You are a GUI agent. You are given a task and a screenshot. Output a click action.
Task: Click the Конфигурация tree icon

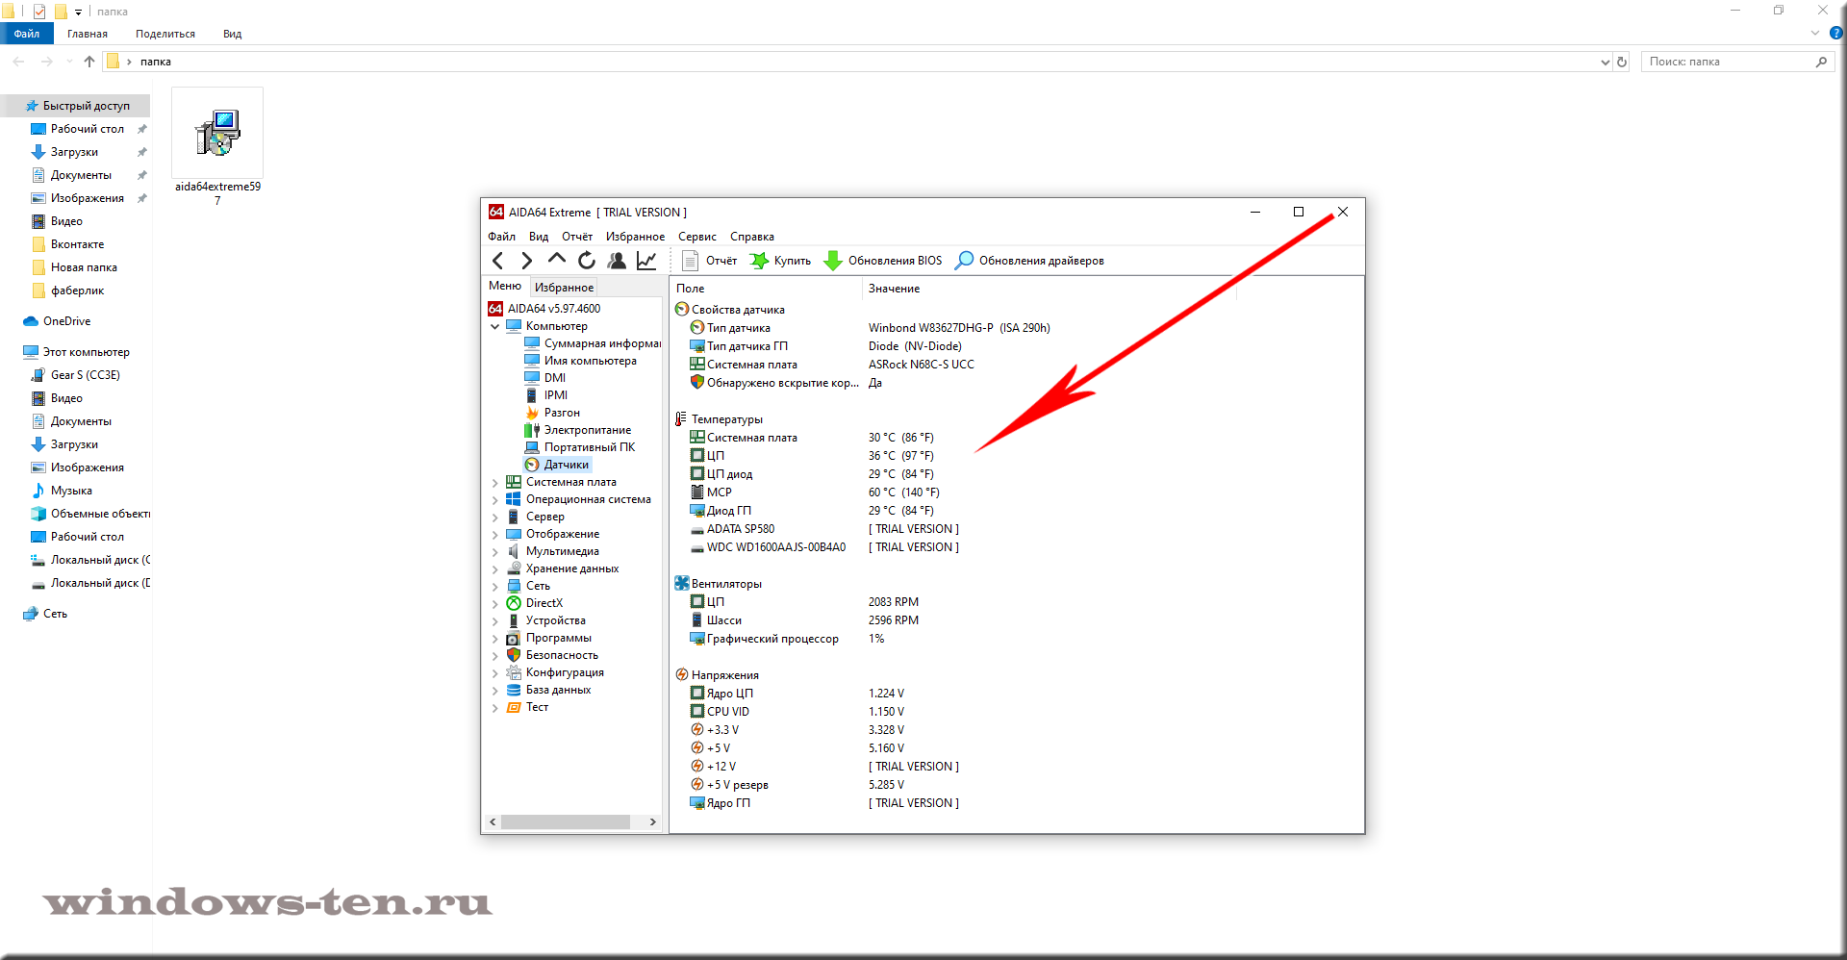tap(514, 672)
